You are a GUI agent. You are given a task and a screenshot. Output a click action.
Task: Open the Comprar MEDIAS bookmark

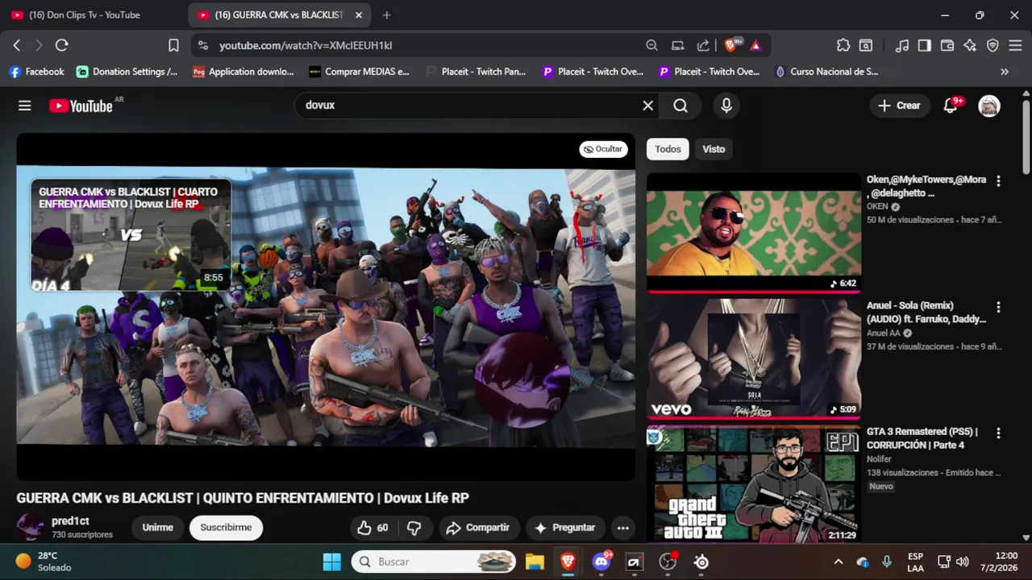(x=360, y=72)
